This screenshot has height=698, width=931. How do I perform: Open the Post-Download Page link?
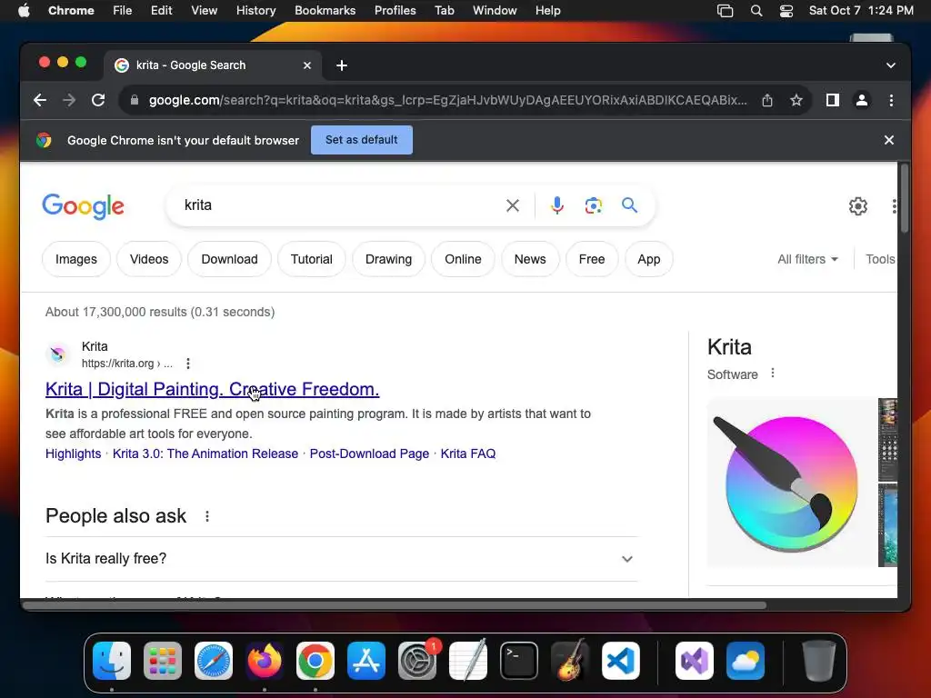tap(369, 454)
